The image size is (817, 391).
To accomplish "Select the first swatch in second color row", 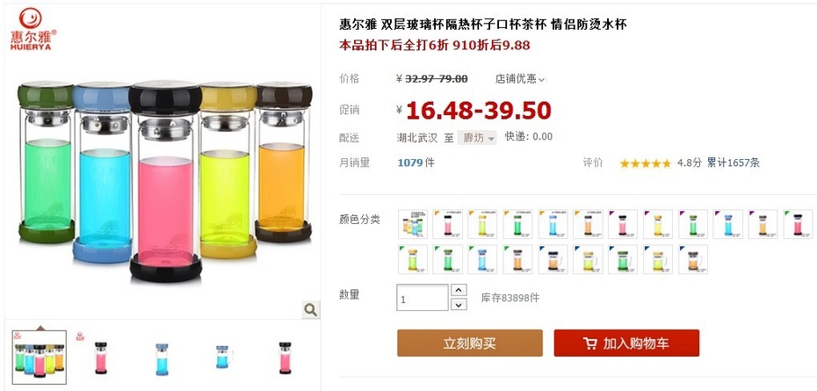I will (413, 259).
